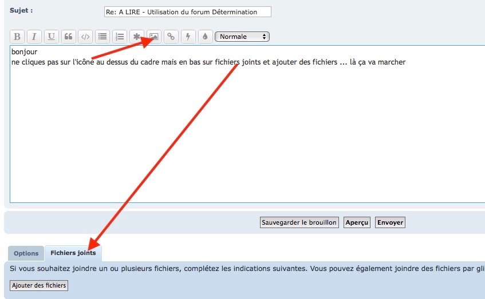Insert an unordered bullet list
Screen dimensions: 485x299
pos(102,37)
